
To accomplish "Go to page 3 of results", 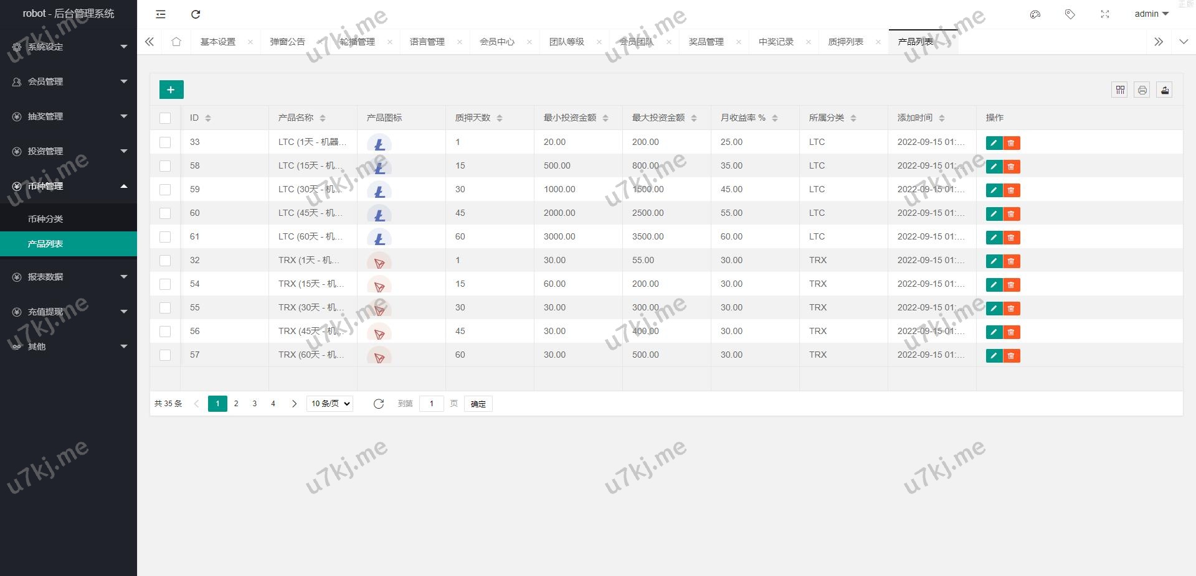I will (x=254, y=404).
